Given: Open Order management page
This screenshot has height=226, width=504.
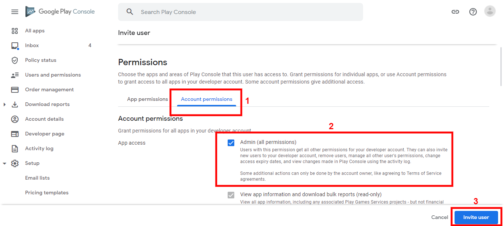Looking at the screenshot, I should point(49,90).
